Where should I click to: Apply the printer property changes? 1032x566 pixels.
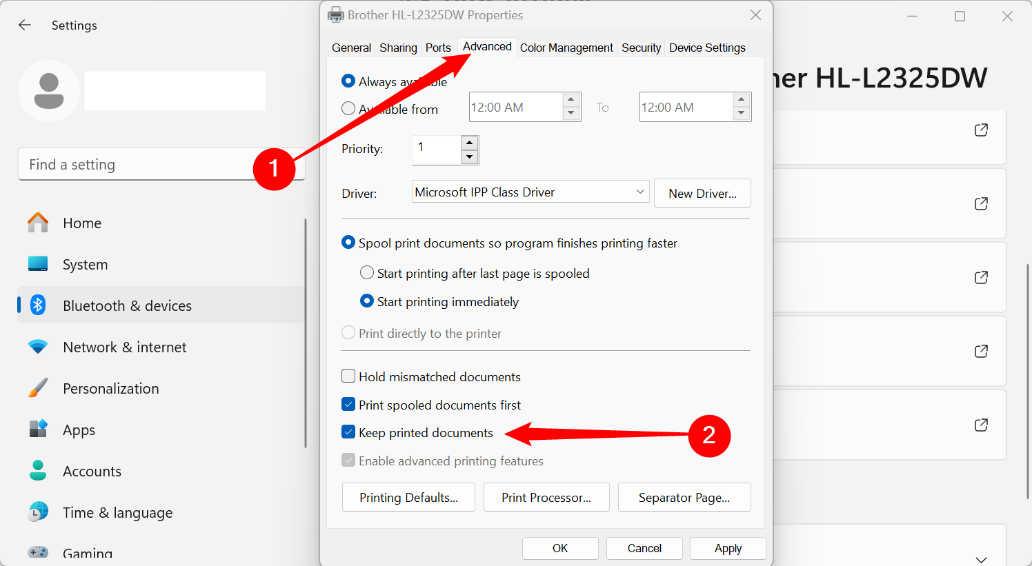click(727, 548)
